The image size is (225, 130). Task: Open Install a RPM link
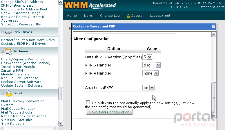click(x=12, y=70)
